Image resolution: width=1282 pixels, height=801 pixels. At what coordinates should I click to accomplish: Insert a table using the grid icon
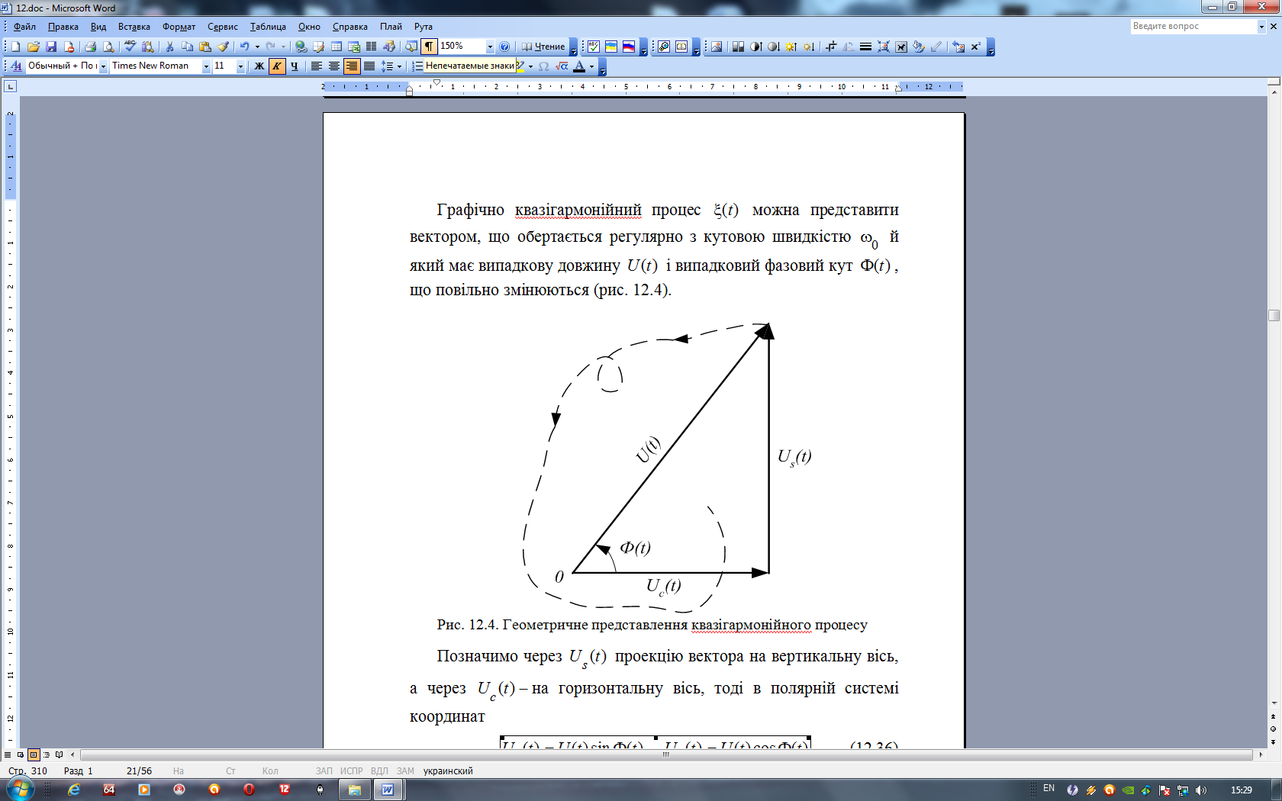[337, 47]
